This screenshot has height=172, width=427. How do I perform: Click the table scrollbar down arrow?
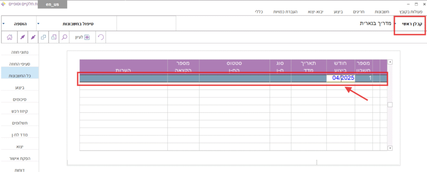coord(390,148)
